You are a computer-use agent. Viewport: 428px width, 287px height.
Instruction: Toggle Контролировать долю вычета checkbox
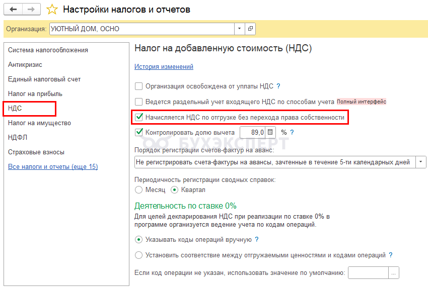coord(139,132)
